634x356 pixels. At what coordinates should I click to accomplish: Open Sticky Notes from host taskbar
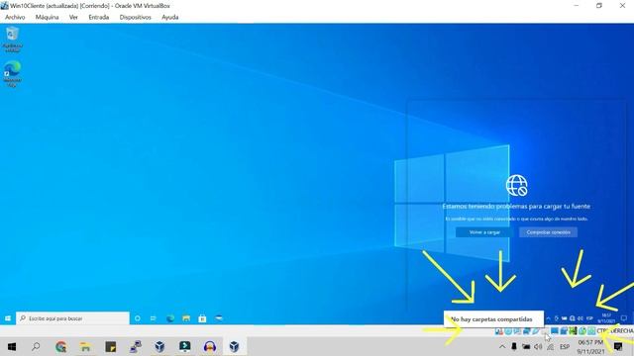pos(110,347)
